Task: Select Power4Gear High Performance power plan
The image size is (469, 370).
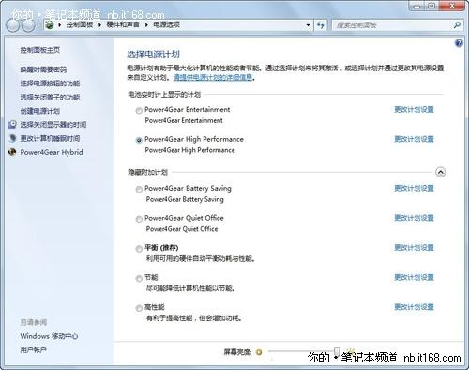Action: pyautogui.click(x=139, y=140)
